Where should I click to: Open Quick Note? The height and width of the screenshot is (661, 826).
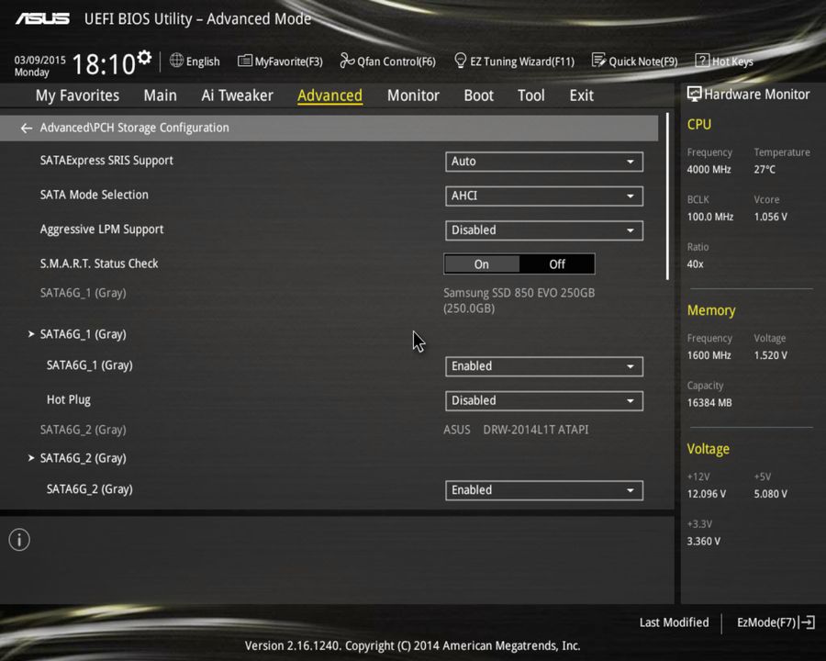click(635, 62)
